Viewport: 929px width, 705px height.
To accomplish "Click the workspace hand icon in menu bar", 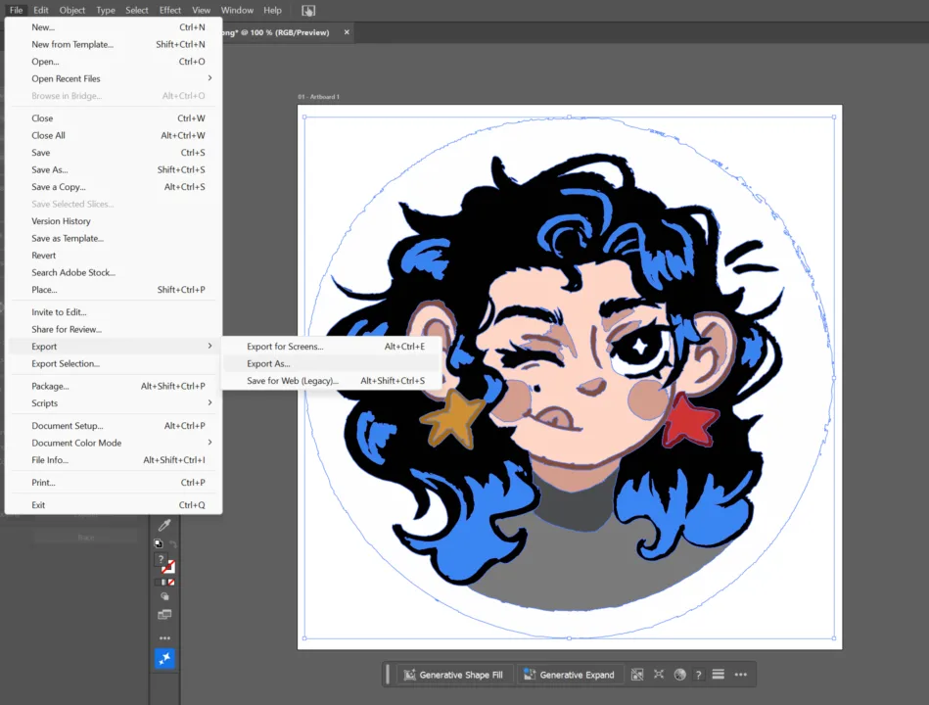I will coord(308,11).
